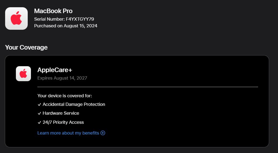Screen dimensions: 278x153
Task: Click the Apple logo beside MacBook Pro
Action: click(16, 18)
